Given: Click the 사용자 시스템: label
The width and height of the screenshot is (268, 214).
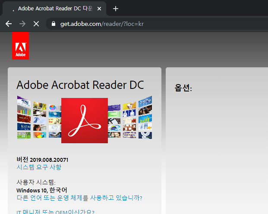Looking at the screenshot, I should pyautogui.click(x=36, y=182).
